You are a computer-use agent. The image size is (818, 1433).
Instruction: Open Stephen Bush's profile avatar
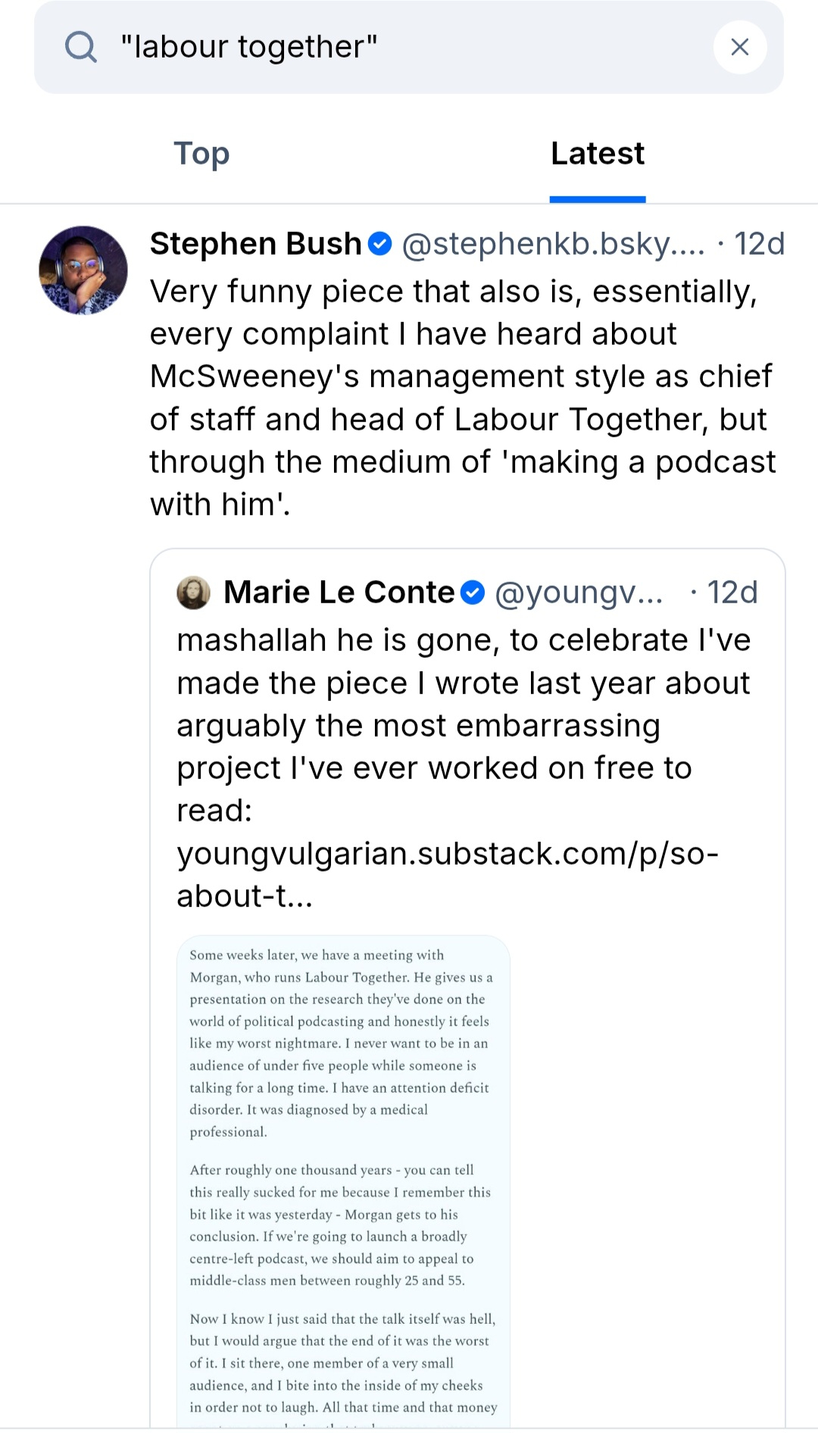pyautogui.click(x=83, y=270)
